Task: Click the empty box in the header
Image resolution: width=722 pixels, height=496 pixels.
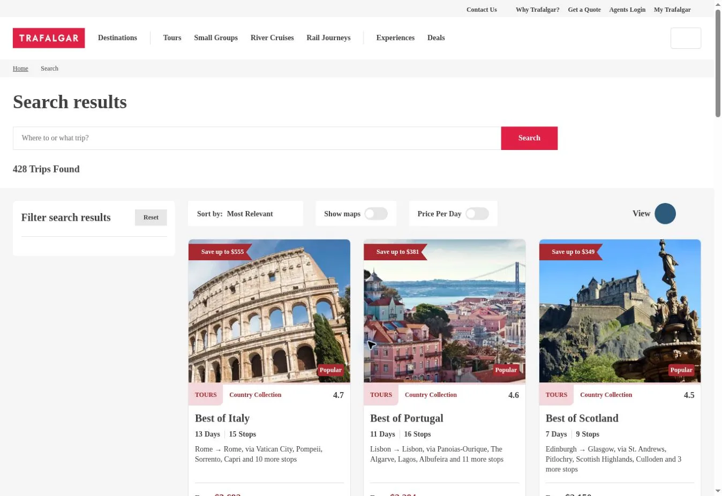Action: pos(686,38)
